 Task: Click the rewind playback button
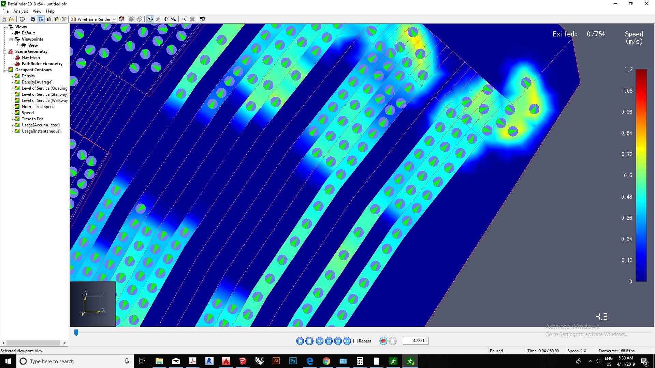329,341
